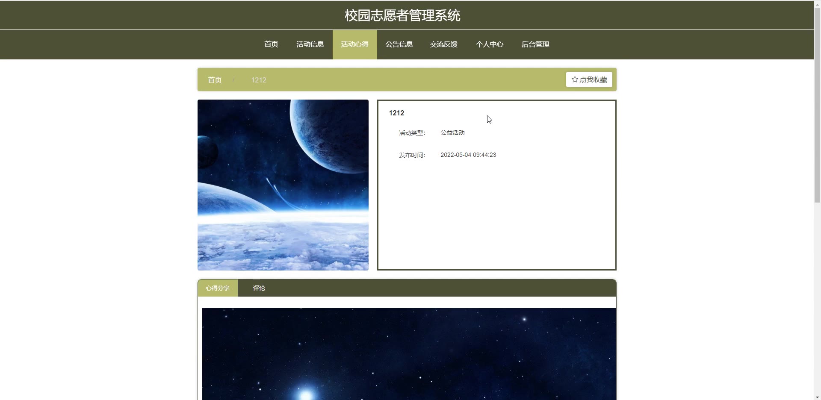Open the 个人中心 menu item
821x400 pixels.
click(x=490, y=44)
